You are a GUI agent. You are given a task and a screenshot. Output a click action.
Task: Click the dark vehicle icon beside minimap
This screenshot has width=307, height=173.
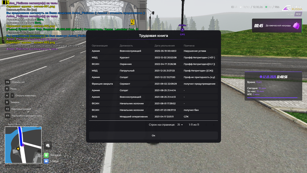point(47,146)
